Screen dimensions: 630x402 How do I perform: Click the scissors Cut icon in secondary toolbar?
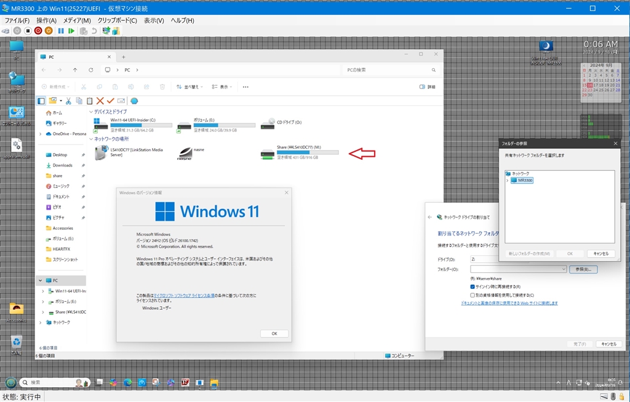pos(68,101)
